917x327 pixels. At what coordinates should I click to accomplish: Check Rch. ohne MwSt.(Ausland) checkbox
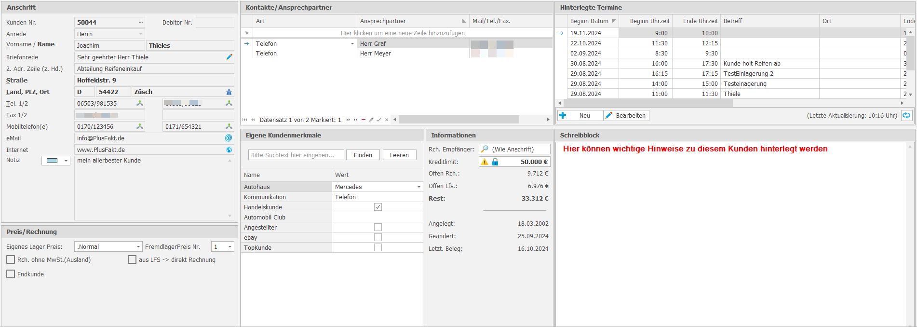[11, 259]
